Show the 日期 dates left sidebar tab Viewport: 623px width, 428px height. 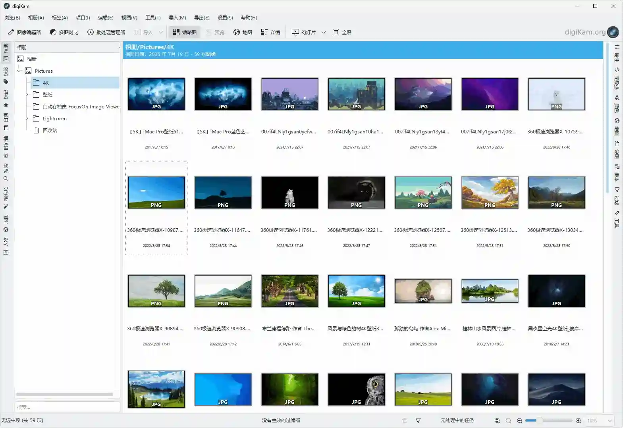[x=6, y=122]
